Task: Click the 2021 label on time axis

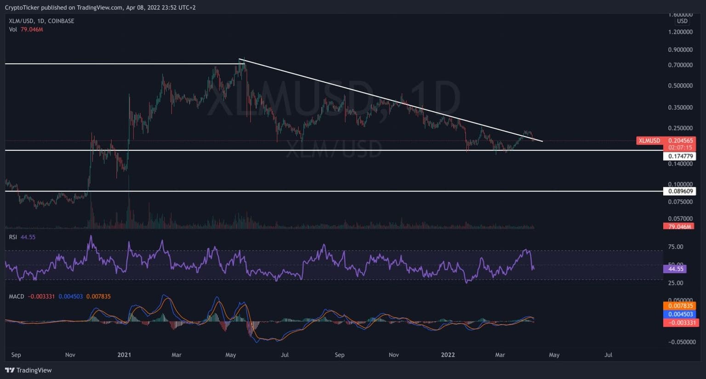Action: [x=124, y=355]
